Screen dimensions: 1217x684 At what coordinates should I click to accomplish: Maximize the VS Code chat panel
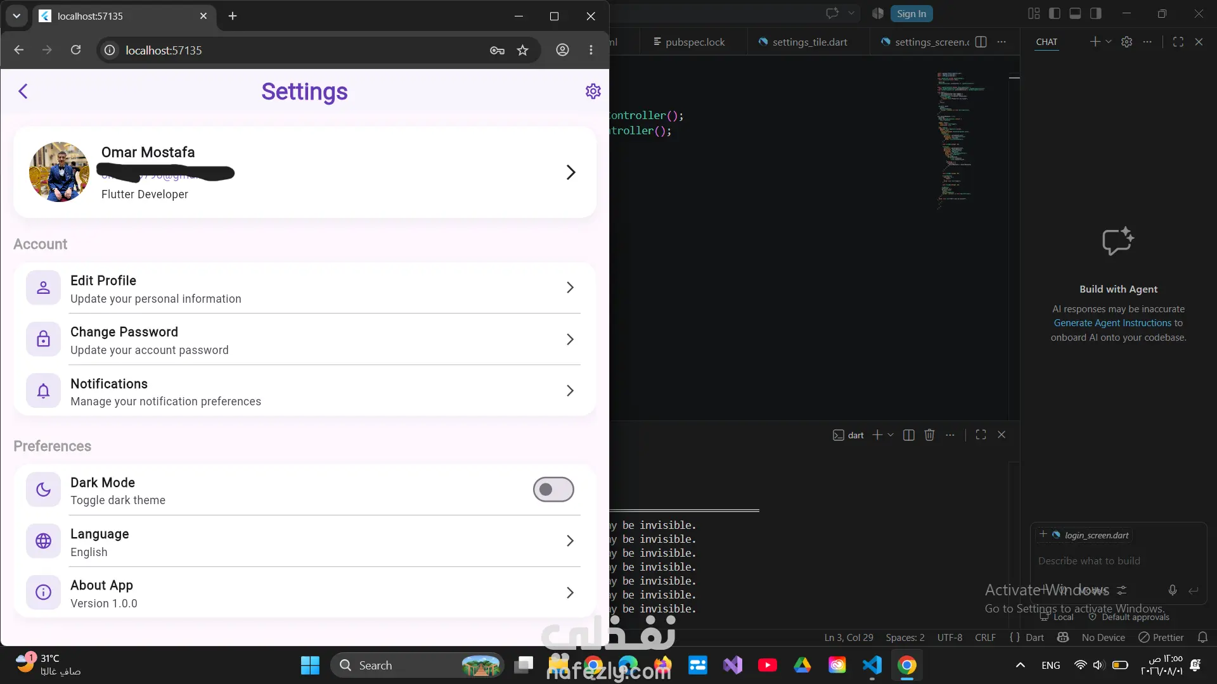tap(1178, 42)
